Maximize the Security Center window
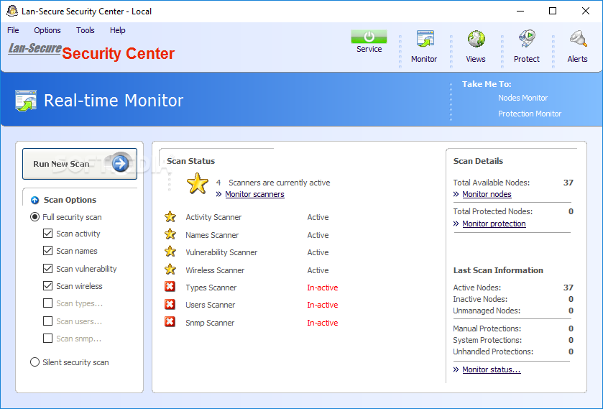 [553, 12]
